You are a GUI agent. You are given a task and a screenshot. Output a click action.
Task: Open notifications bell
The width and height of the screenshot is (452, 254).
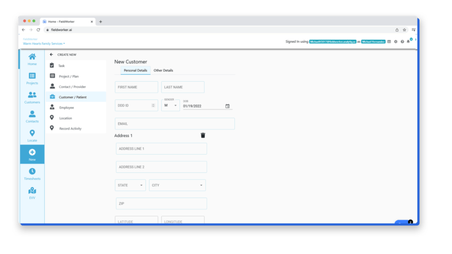coord(408,42)
